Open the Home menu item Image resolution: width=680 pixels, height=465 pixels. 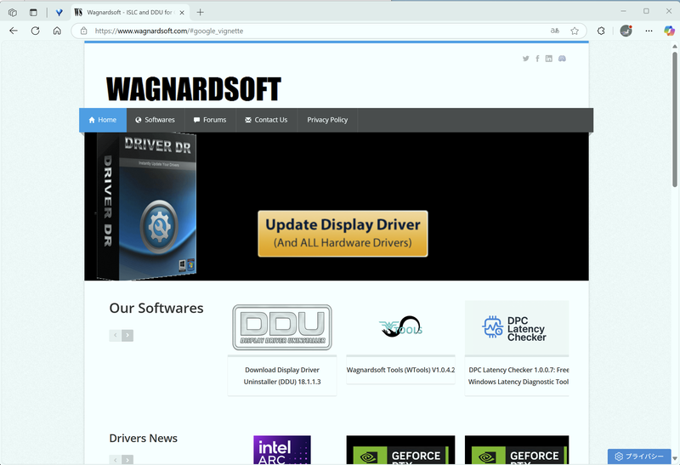click(x=103, y=120)
